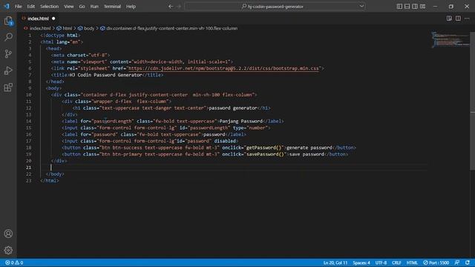Toggle the bottom panel layout icon
This screenshot has width=475, height=267.
[407, 7]
